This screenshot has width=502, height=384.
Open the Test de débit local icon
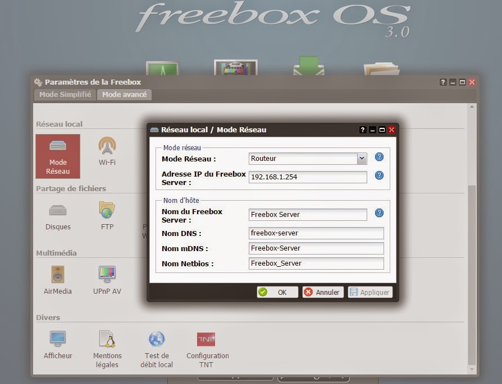157,349
